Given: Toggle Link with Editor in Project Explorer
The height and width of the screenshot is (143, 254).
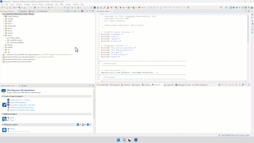Looking at the screenshot, I should coord(68,11).
